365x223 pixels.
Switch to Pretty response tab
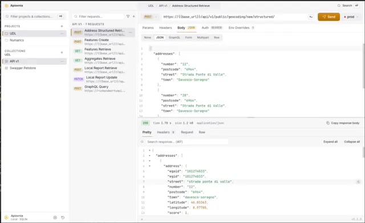tap(147, 132)
